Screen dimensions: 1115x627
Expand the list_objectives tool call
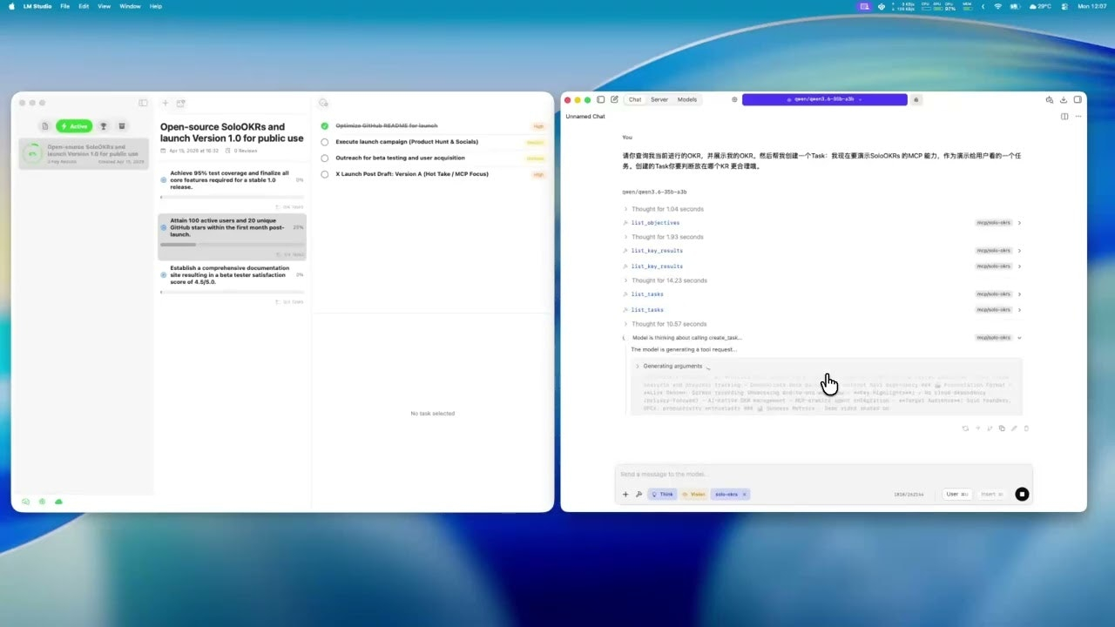pos(1019,223)
